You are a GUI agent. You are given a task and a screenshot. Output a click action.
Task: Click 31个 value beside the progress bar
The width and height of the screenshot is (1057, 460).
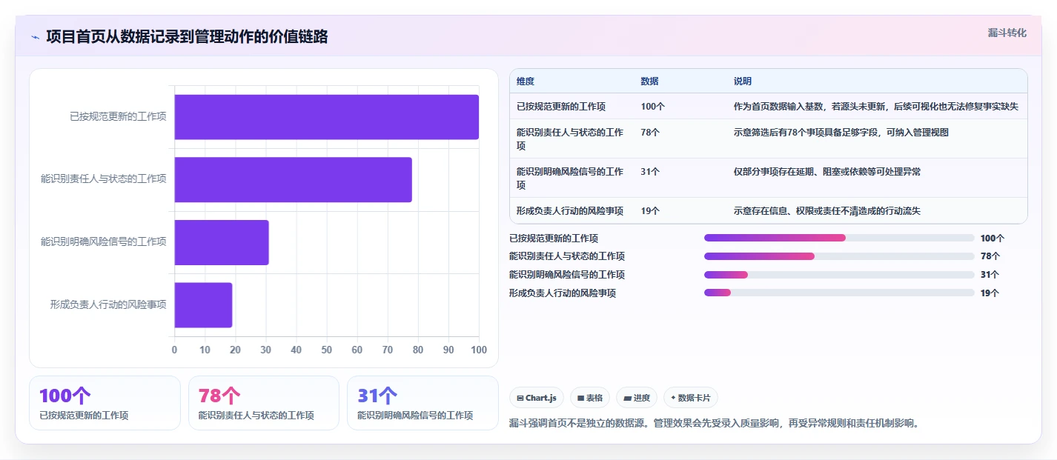click(990, 275)
